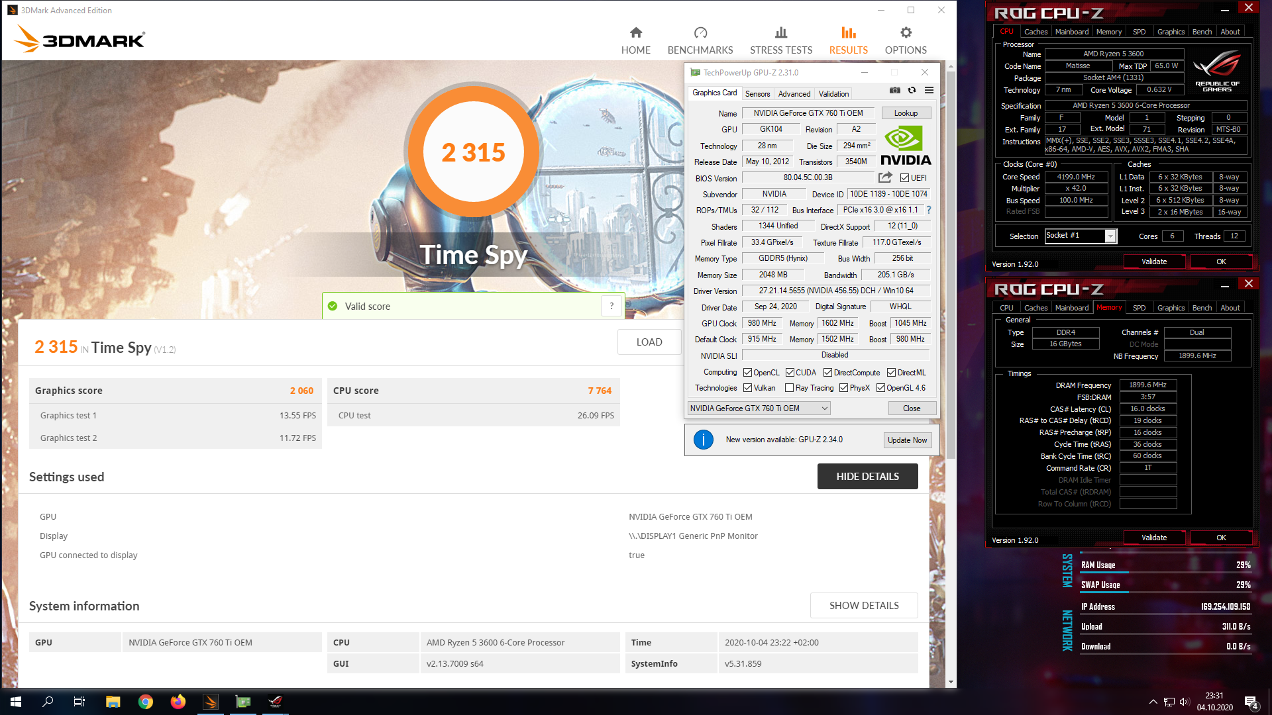The width and height of the screenshot is (1272, 715).
Task: Open Graphics tab in lower CPU-Z window
Action: 1171,308
